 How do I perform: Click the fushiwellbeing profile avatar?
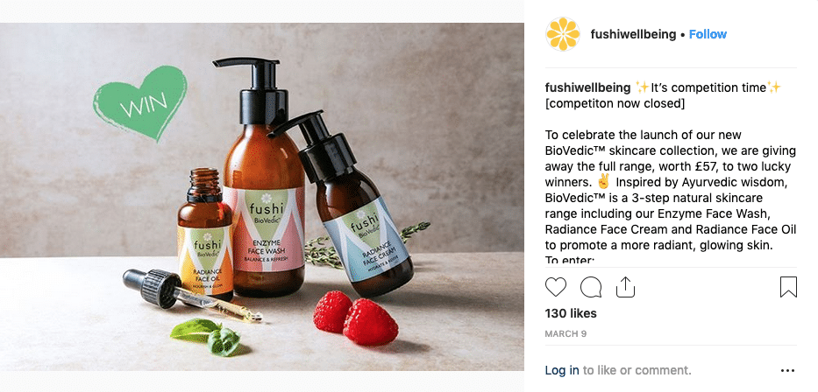pos(562,34)
